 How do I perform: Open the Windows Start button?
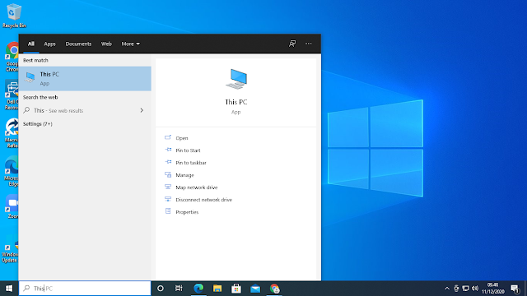[9, 289]
